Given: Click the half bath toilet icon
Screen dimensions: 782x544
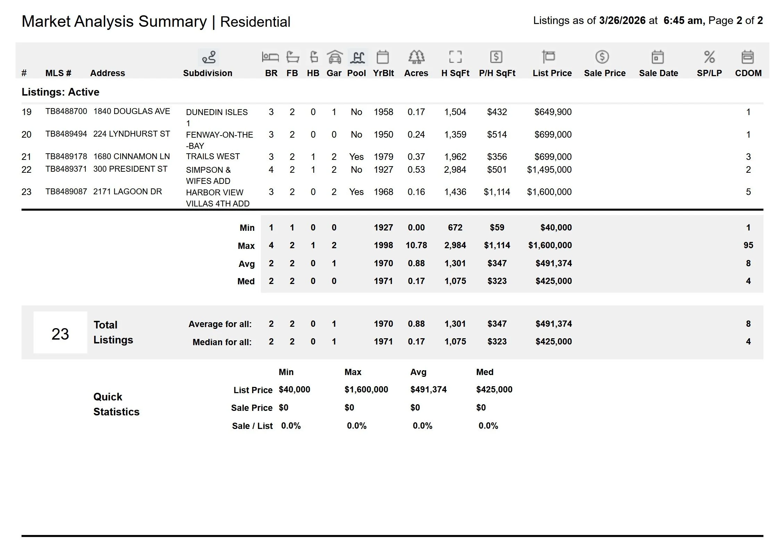Looking at the screenshot, I should point(314,57).
